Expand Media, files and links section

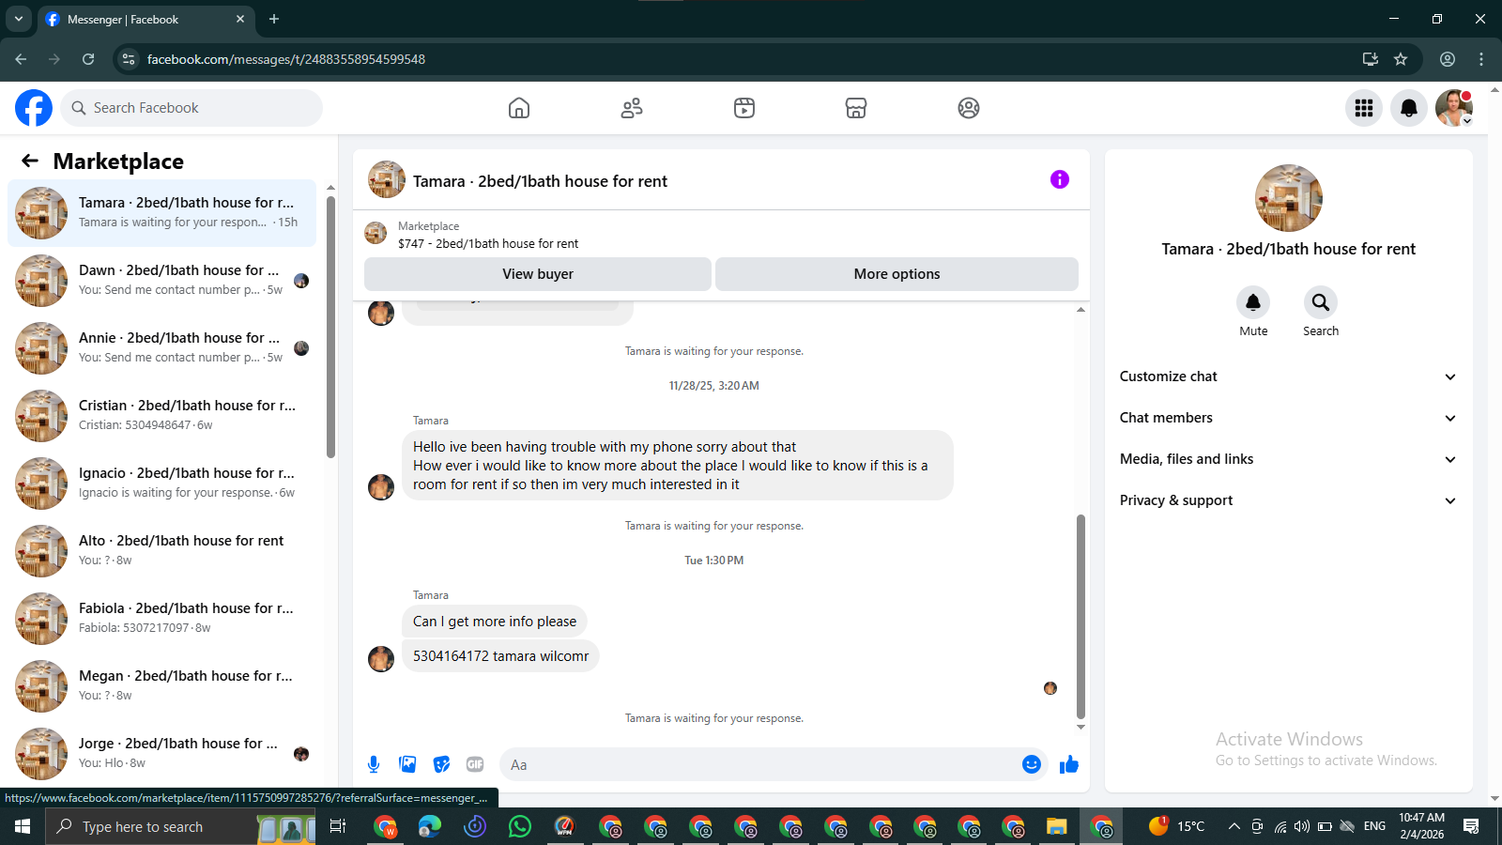click(x=1288, y=459)
